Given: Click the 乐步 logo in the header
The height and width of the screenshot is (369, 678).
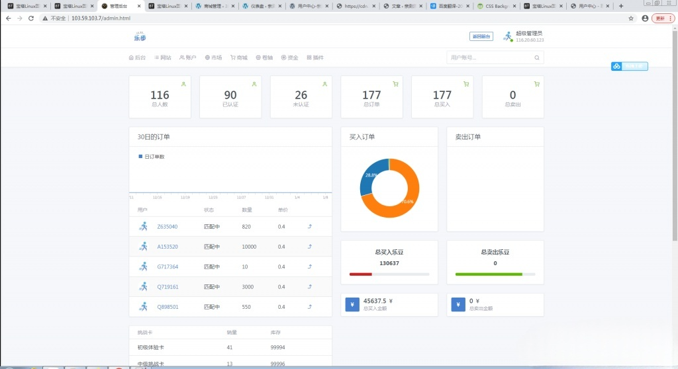Looking at the screenshot, I should (x=140, y=36).
